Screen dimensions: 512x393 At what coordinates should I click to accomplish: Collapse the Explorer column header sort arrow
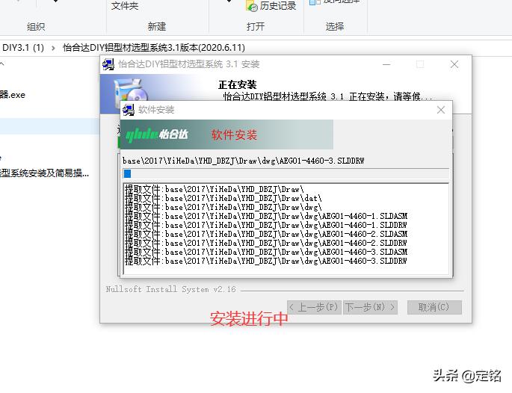click(2, 64)
